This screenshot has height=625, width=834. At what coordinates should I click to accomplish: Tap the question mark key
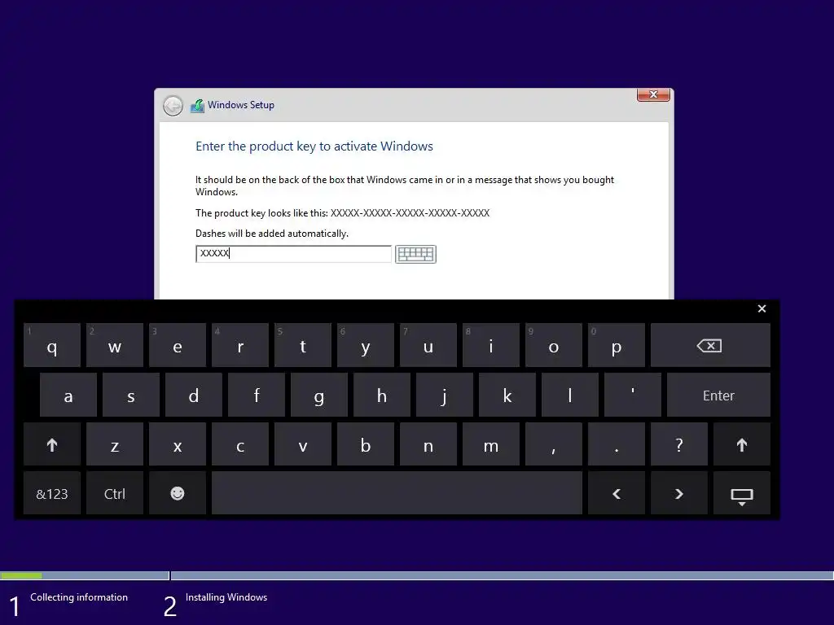pos(679,445)
